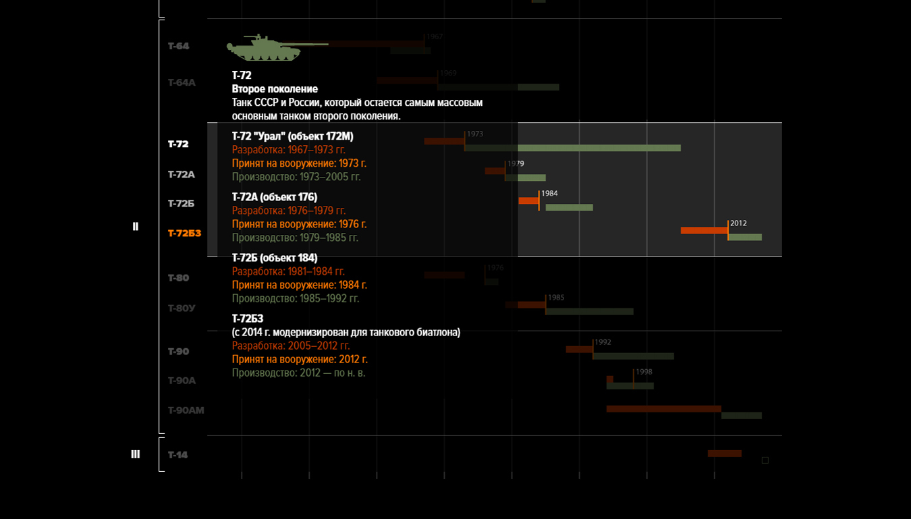Click the 1979 marker on T-72A row
This screenshot has width=911, height=519.
516,164
